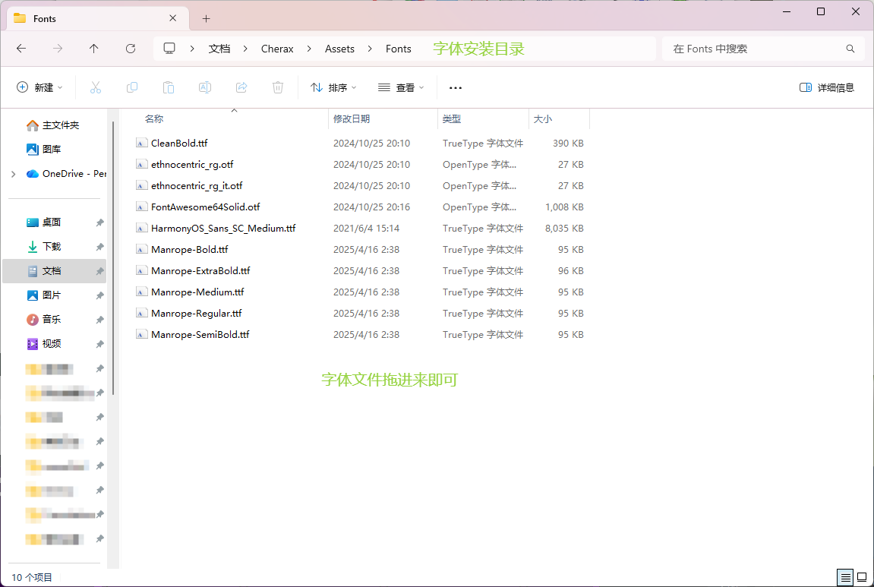874x587 pixels.
Task: Click the Rename icon in toolbar
Action: click(205, 87)
